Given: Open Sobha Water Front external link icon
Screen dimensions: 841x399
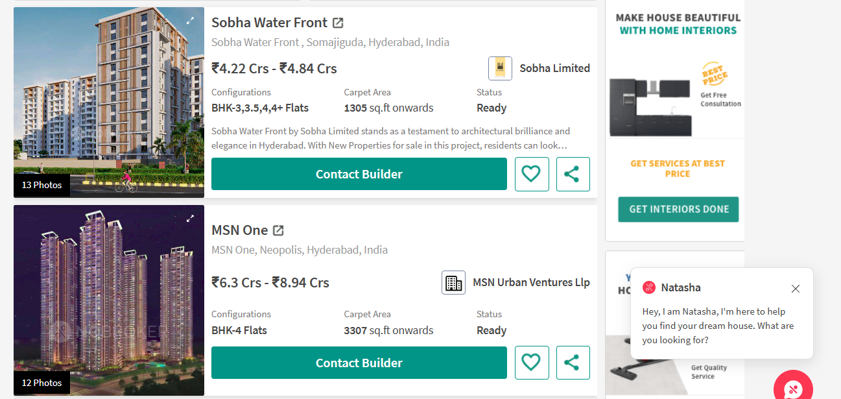Looking at the screenshot, I should (x=338, y=23).
